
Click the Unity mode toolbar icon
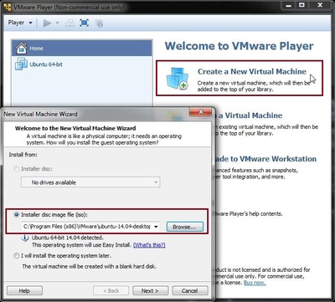[x=99, y=23]
